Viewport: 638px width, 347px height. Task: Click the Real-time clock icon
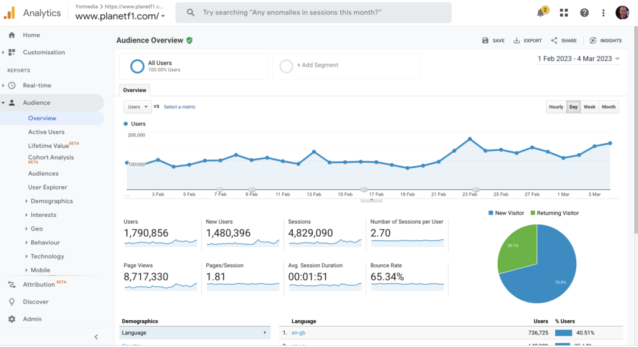click(12, 85)
